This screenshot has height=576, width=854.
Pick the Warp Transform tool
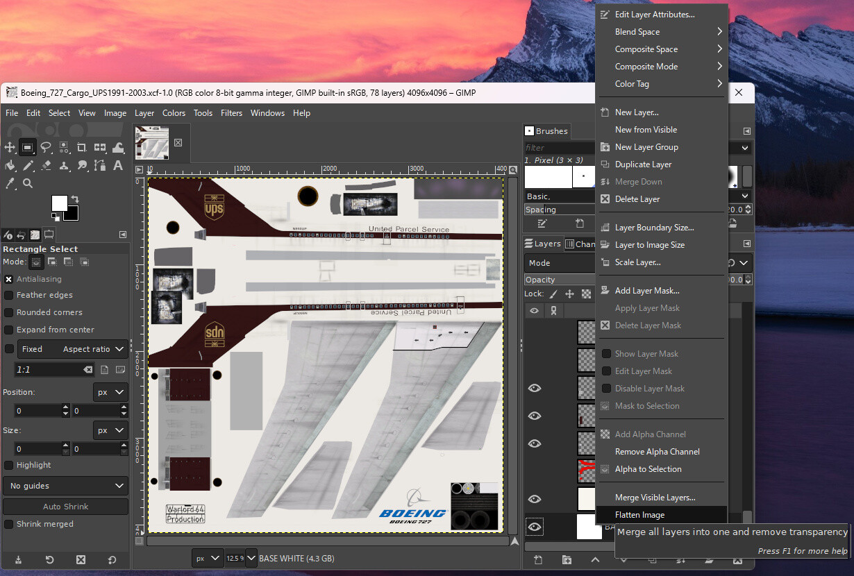(x=118, y=147)
